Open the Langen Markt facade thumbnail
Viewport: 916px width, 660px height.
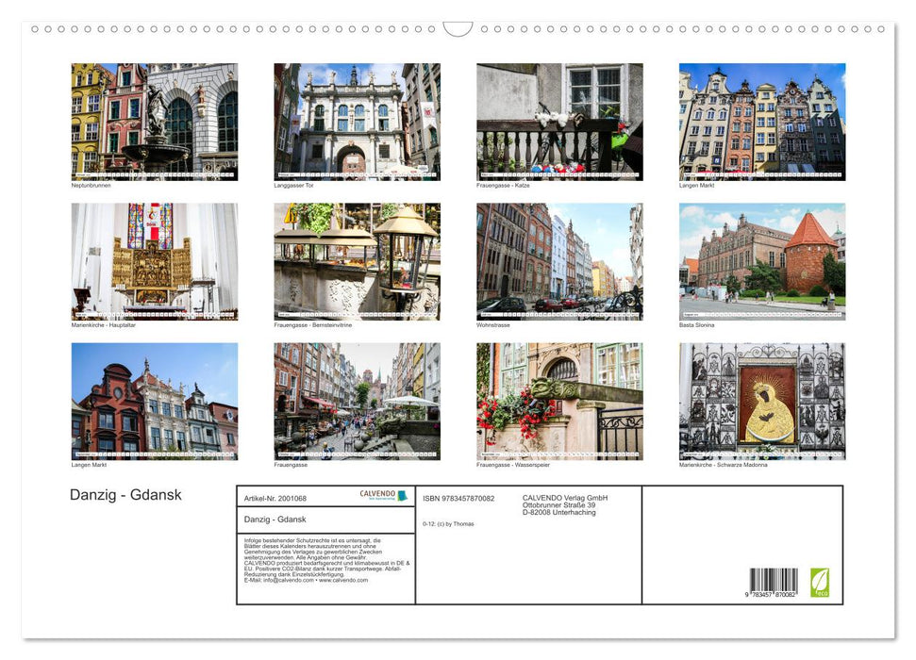point(761,120)
